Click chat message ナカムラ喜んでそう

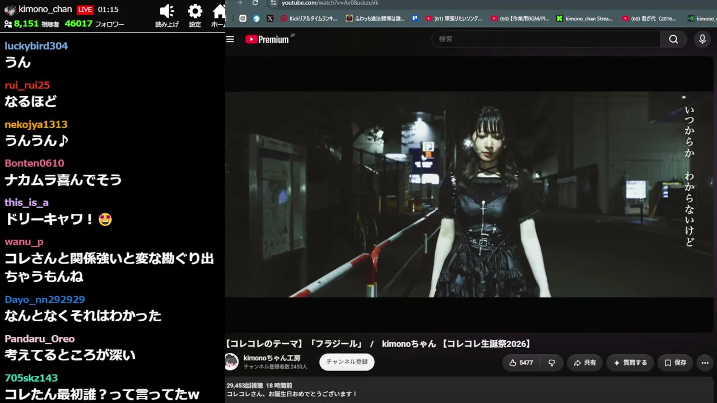click(x=63, y=180)
